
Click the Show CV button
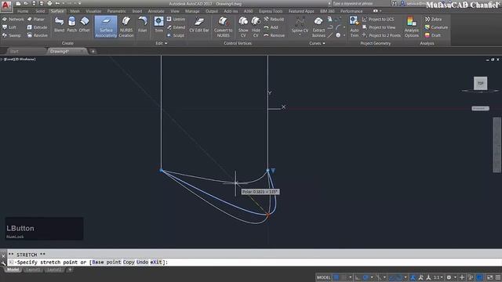[x=243, y=27]
